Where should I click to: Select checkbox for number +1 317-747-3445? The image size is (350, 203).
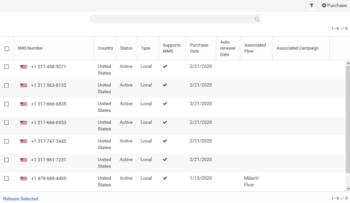[x=6, y=141]
